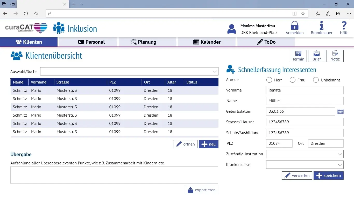This screenshot has height=198, width=354.
Task: Go to browser home page
Action: (36, 14)
